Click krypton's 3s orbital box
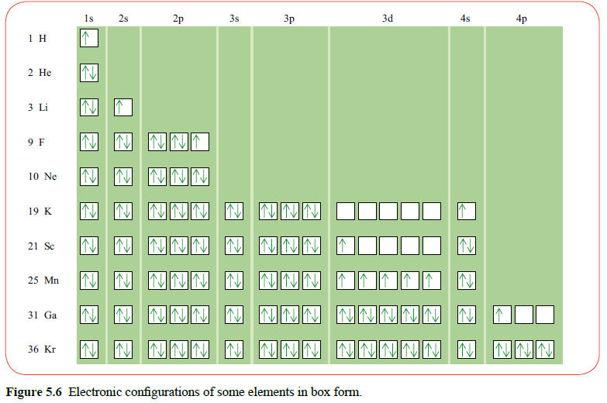Viewport: 607px width, 403px height. (x=234, y=350)
